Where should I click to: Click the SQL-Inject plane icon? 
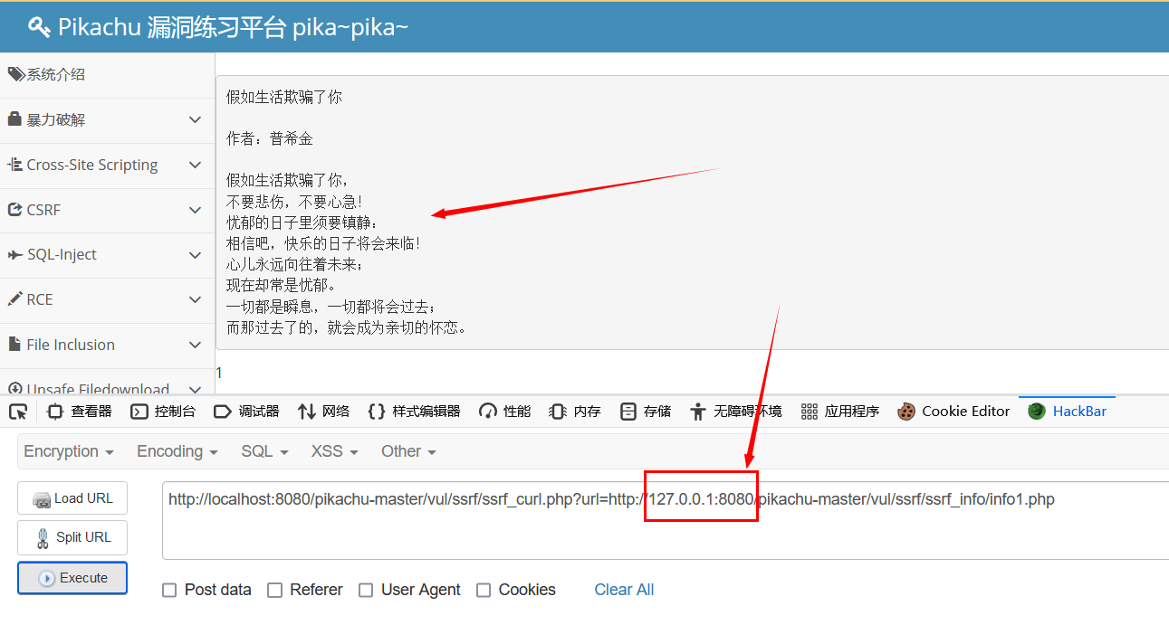pos(14,255)
